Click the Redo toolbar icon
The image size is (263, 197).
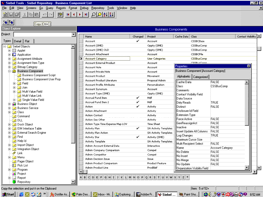50,15
